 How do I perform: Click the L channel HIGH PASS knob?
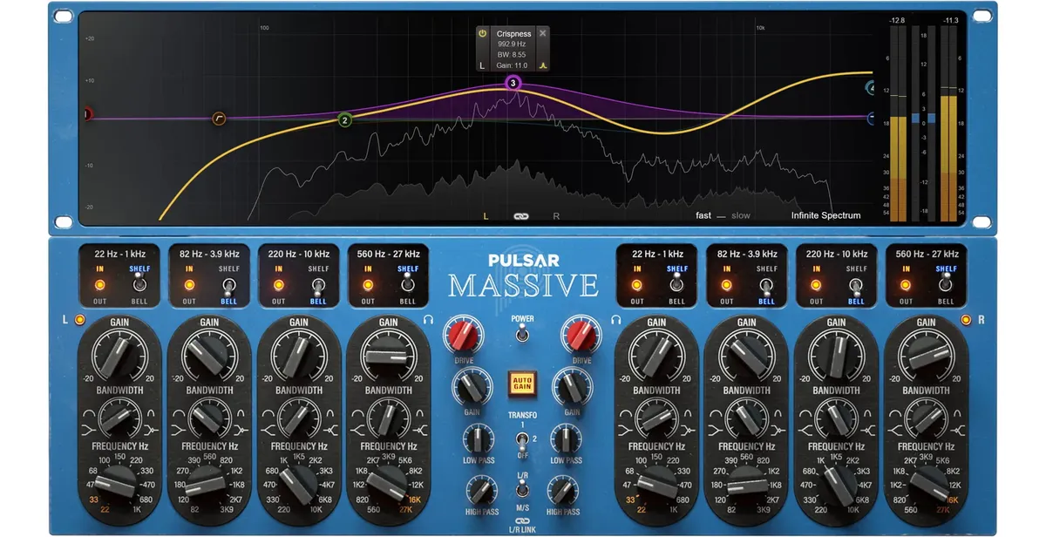coord(484,490)
